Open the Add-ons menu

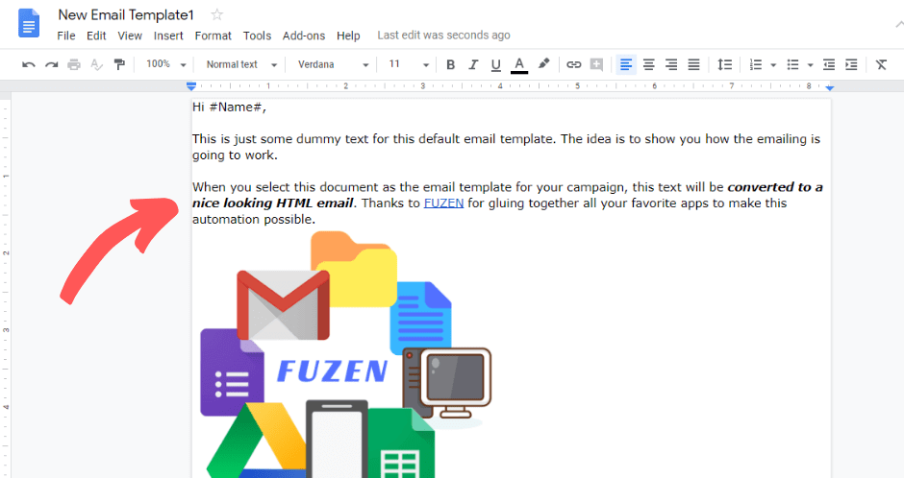[x=304, y=36]
